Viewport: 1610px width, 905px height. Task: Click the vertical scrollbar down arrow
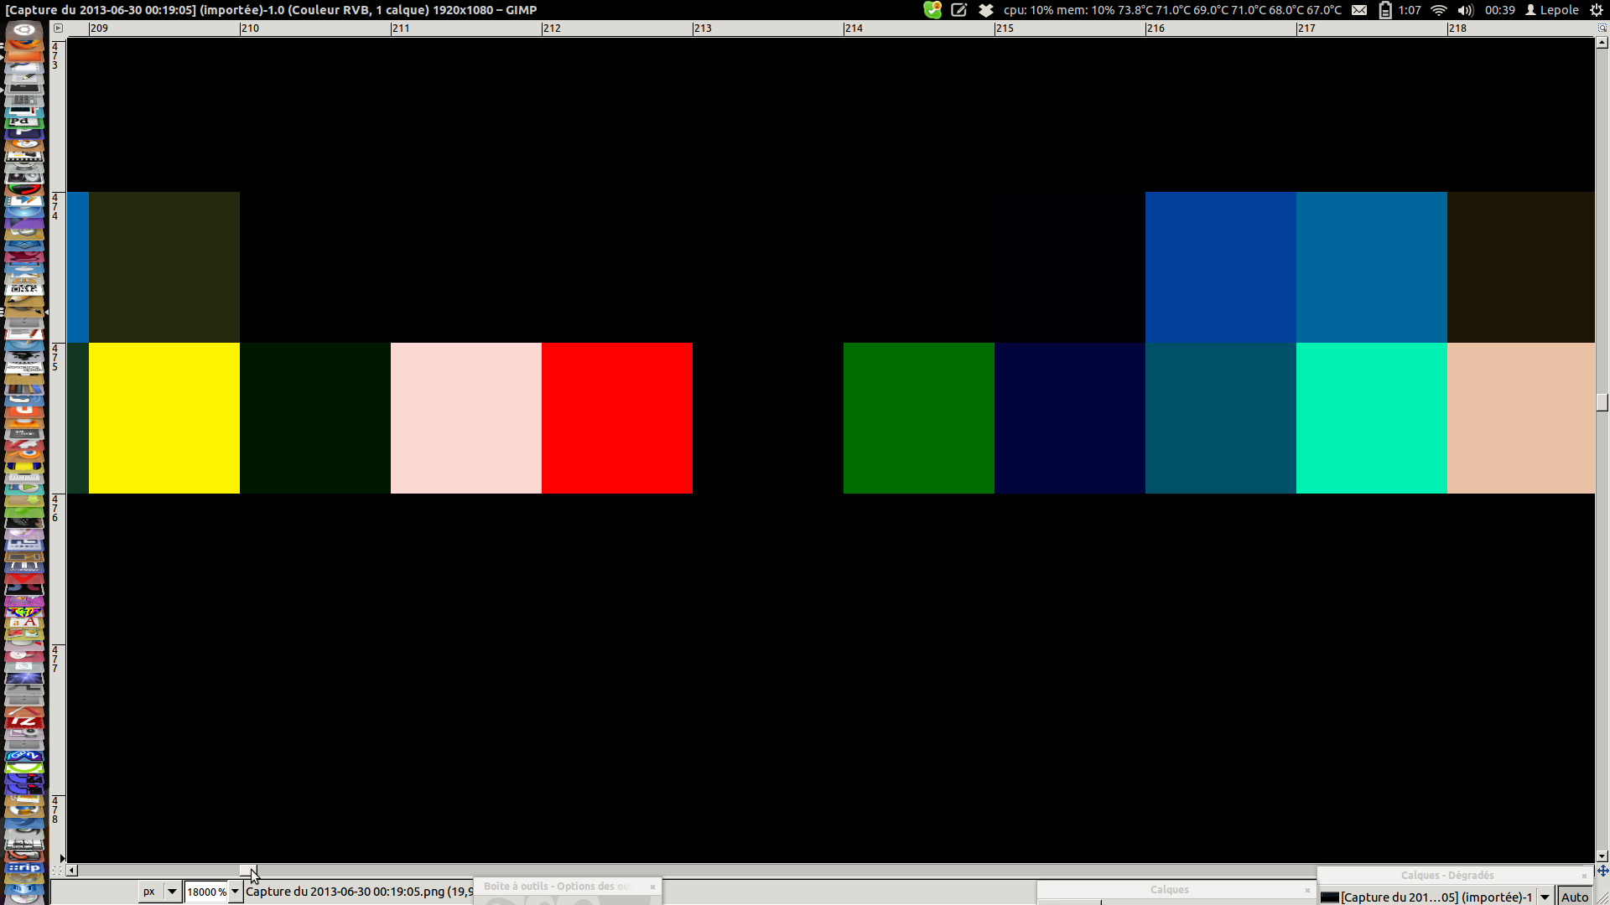click(x=1602, y=856)
